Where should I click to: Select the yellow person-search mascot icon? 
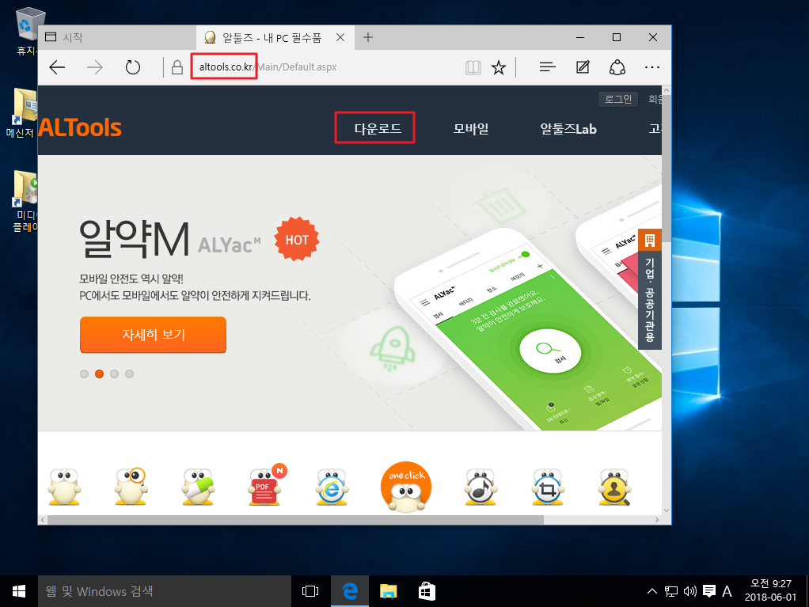coord(614,487)
